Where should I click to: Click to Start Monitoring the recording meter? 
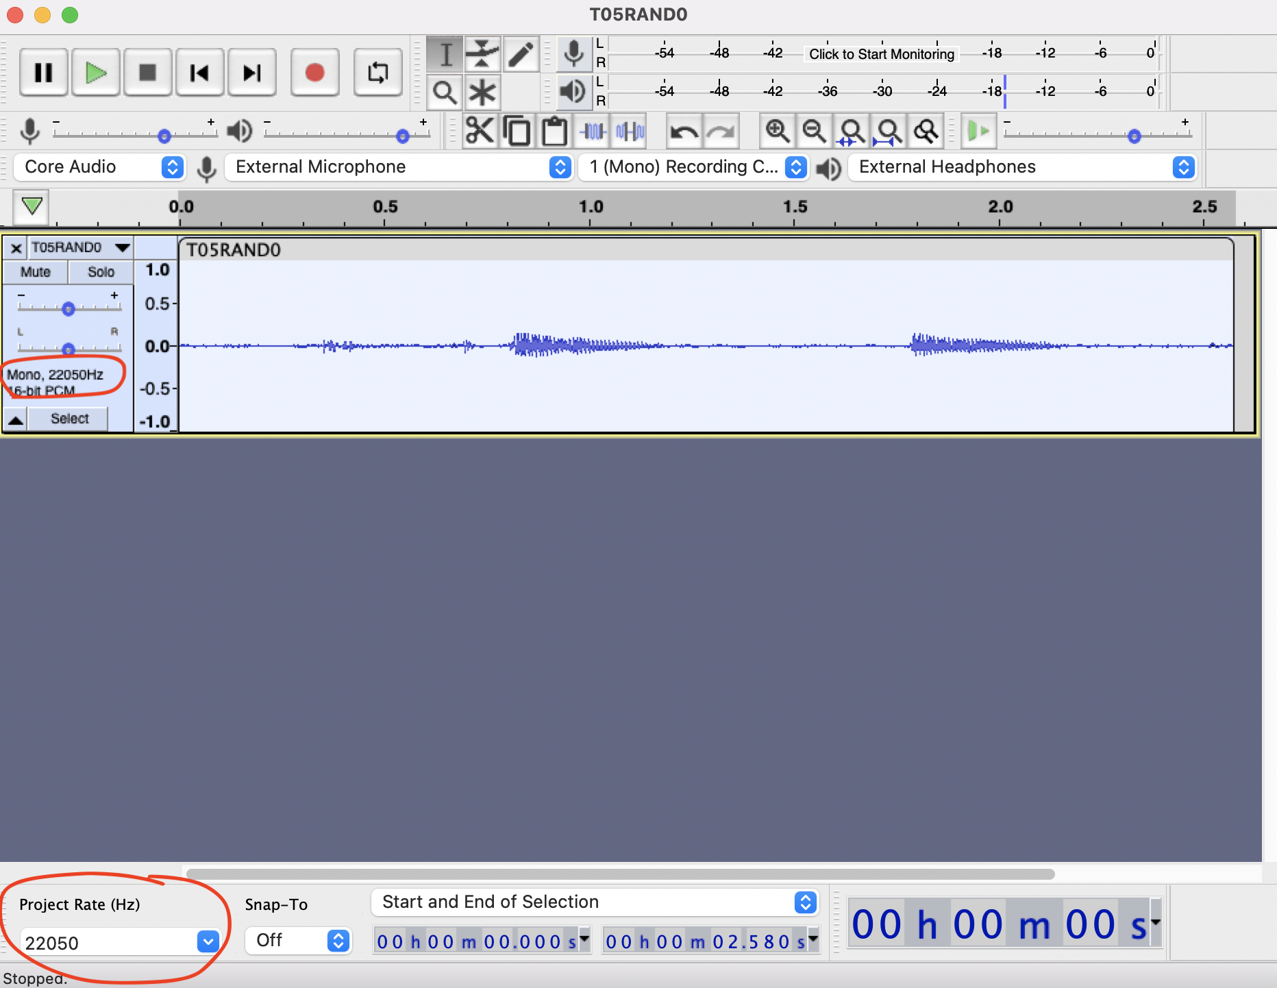click(881, 54)
